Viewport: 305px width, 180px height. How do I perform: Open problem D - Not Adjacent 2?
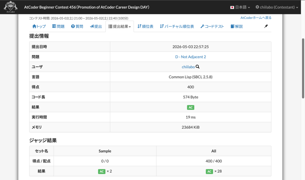(x=190, y=57)
